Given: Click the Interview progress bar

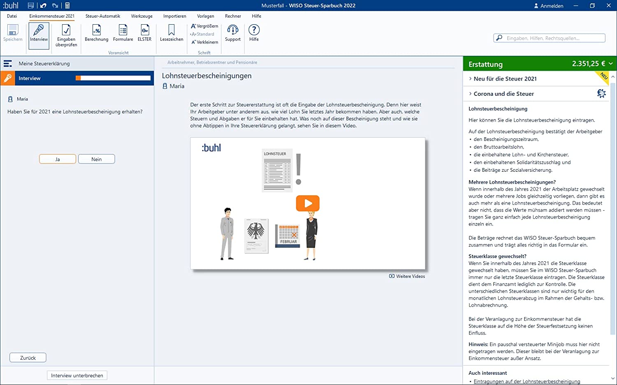Looking at the screenshot, I should tap(113, 78).
